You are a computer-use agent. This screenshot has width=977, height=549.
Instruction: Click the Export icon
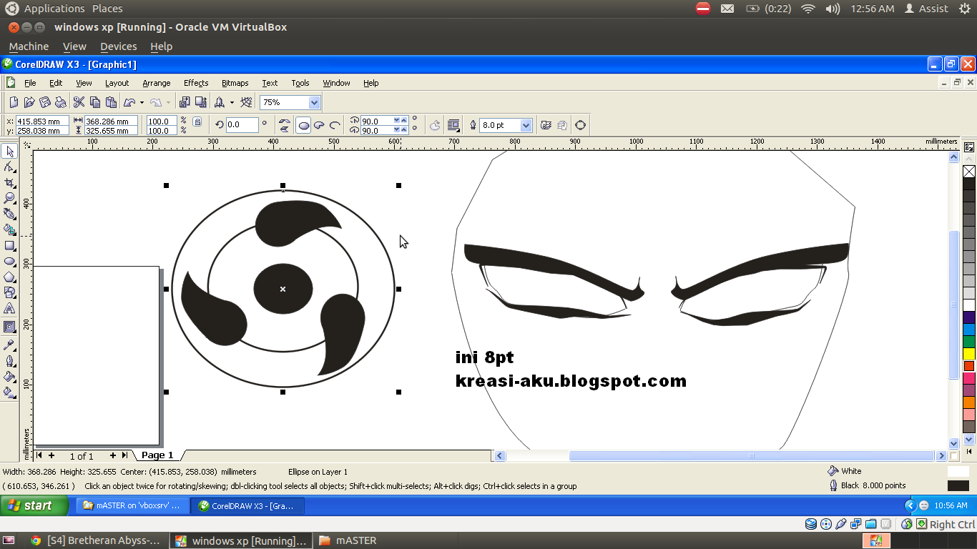coord(201,102)
